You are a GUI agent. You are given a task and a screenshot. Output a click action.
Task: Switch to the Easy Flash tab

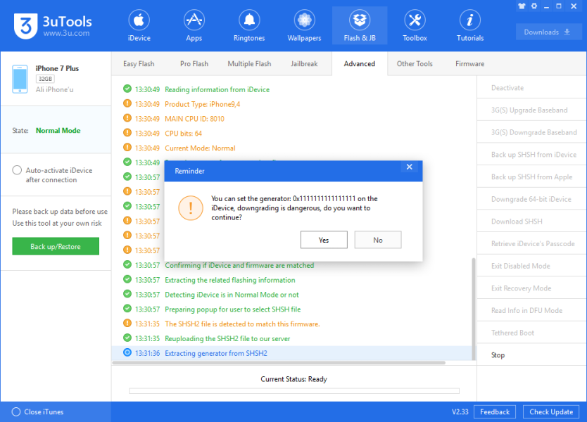139,64
